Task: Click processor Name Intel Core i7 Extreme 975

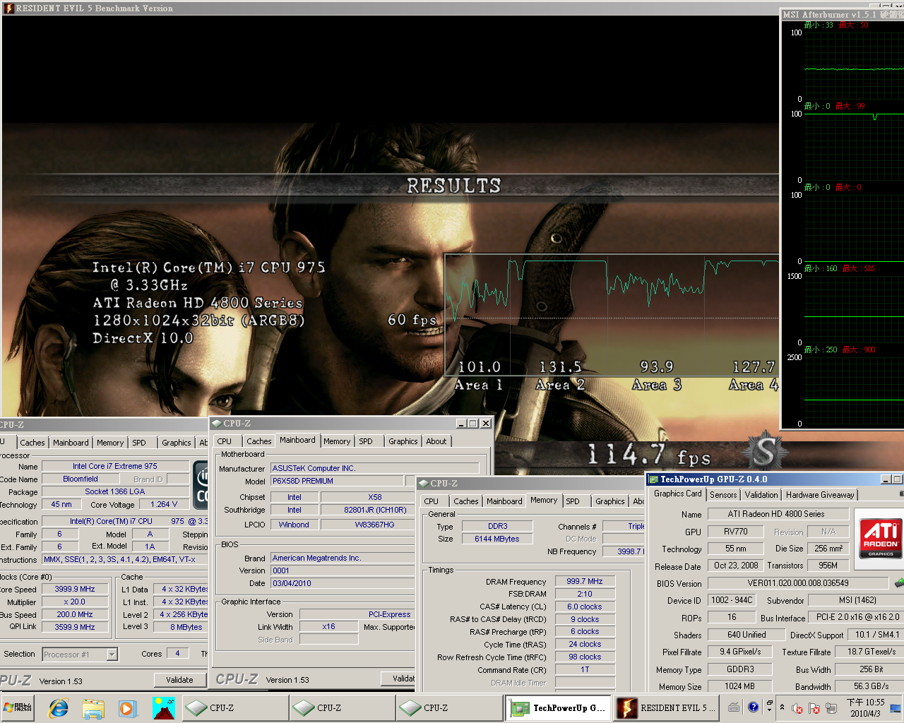Action: [115, 466]
